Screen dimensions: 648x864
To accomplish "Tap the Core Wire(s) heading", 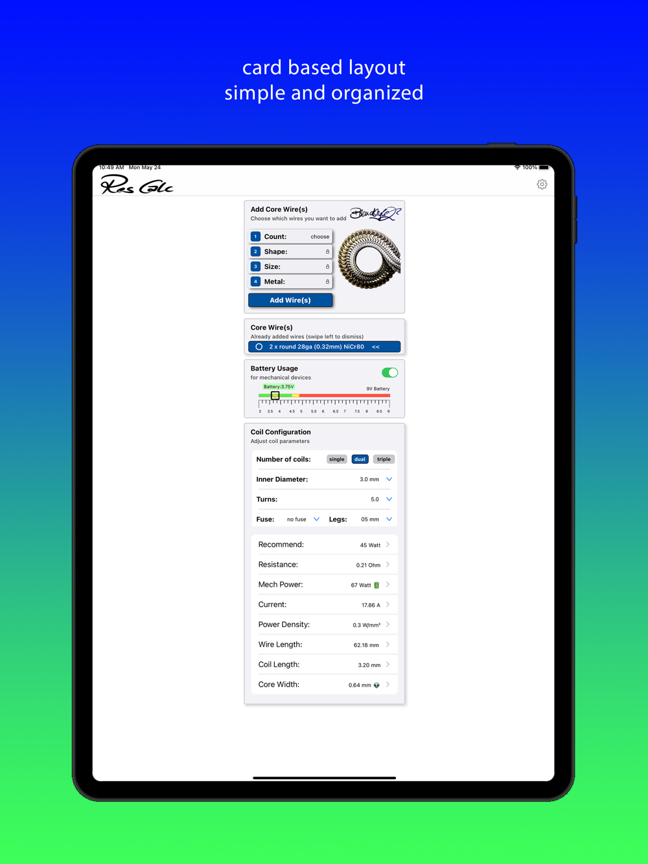I will [x=272, y=328].
